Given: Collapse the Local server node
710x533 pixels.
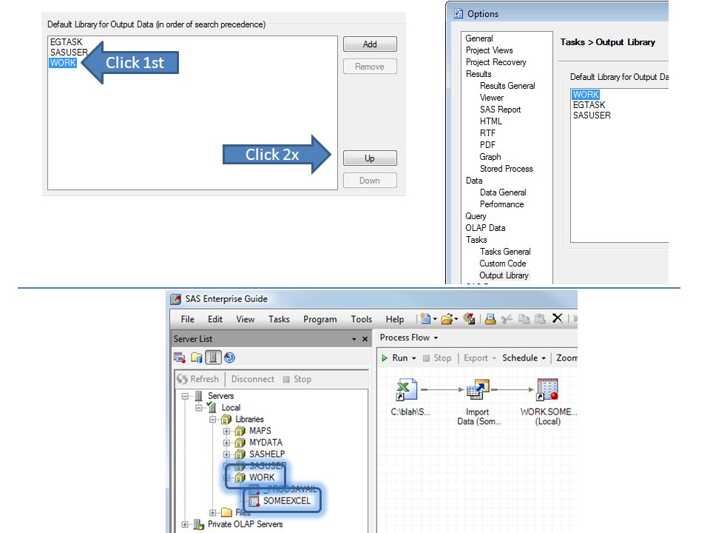Looking at the screenshot, I should pos(198,407).
